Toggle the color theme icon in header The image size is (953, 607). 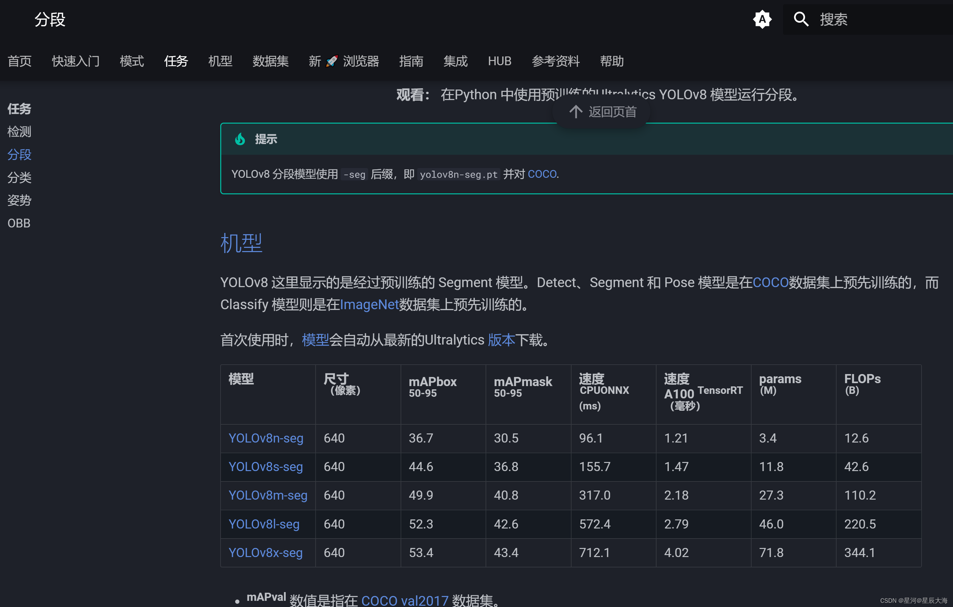click(762, 19)
